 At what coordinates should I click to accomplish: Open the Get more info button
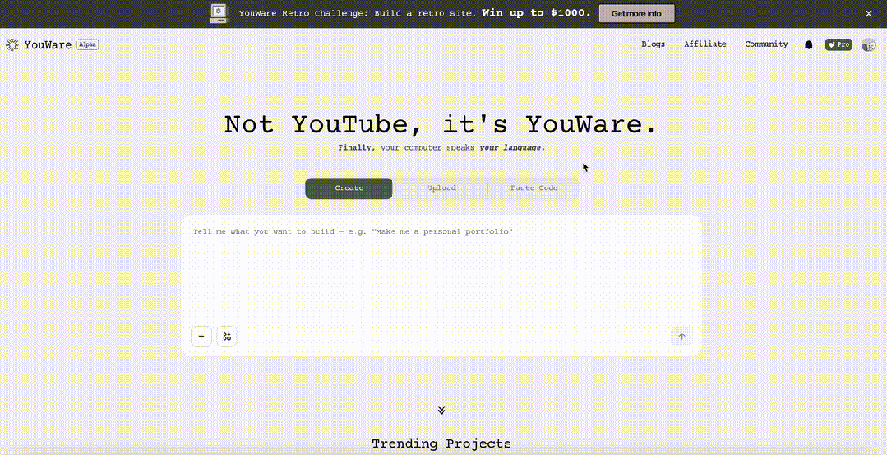[636, 14]
